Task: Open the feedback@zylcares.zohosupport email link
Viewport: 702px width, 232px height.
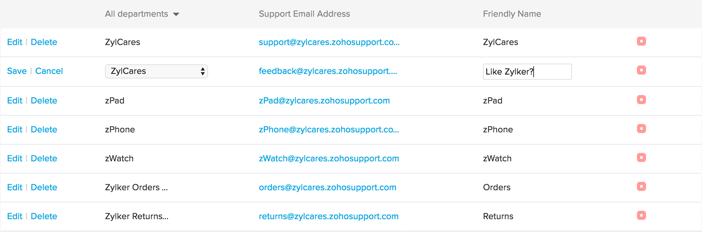Action: pyautogui.click(x=328, y=71)
